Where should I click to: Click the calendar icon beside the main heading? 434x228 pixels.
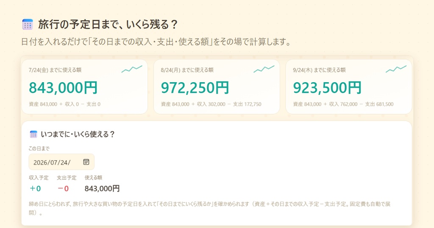(28, 24)
